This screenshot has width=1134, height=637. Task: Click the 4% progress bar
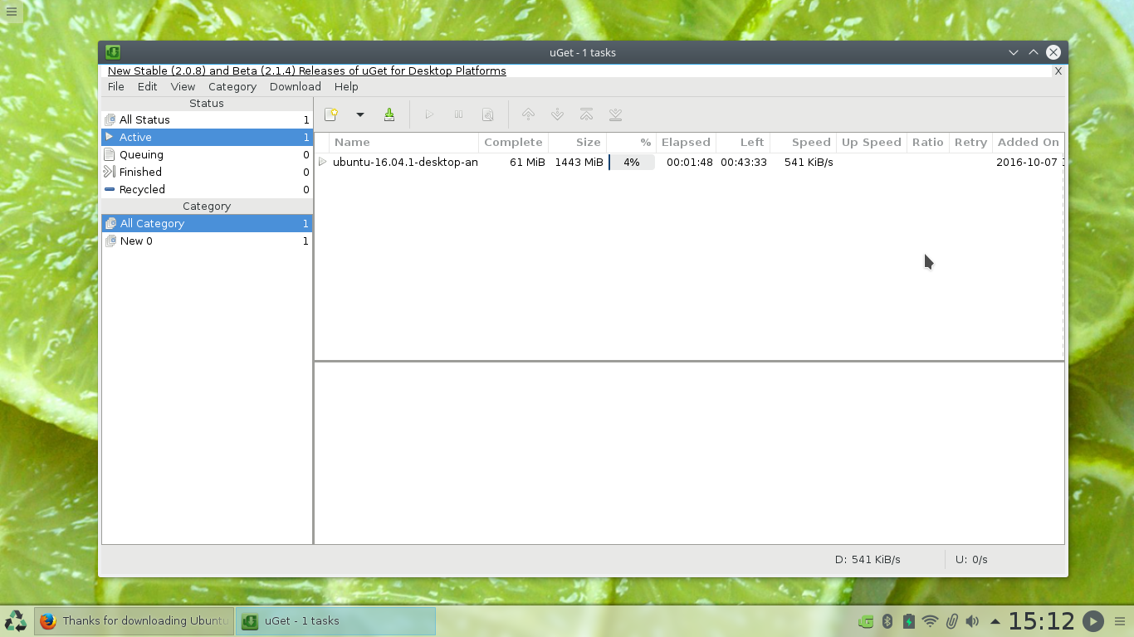632,163
